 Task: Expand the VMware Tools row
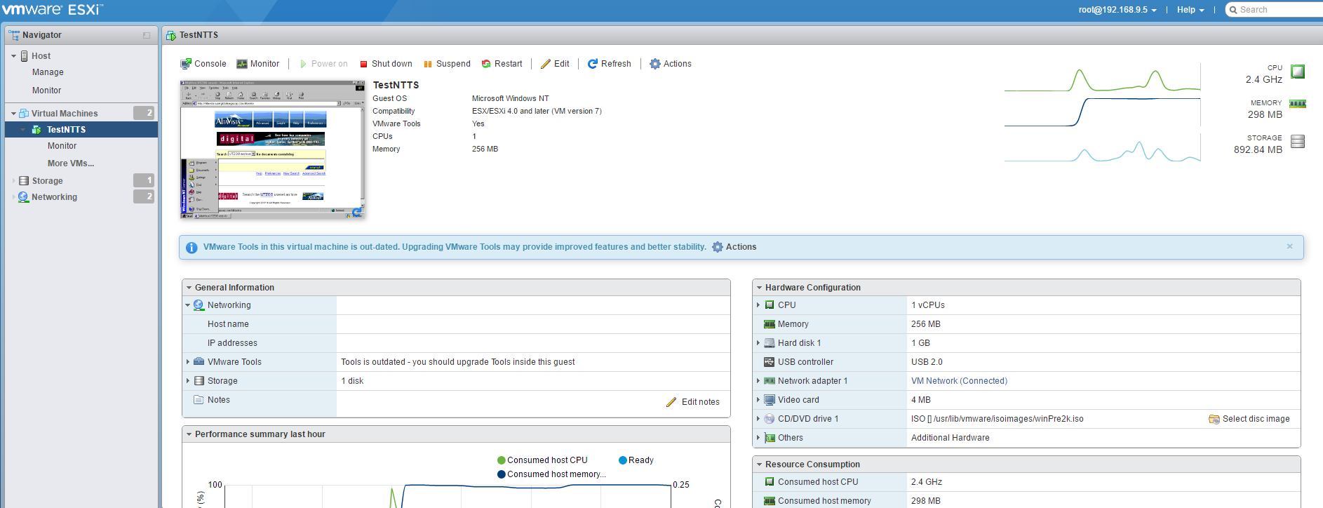[x=188, y=362]
